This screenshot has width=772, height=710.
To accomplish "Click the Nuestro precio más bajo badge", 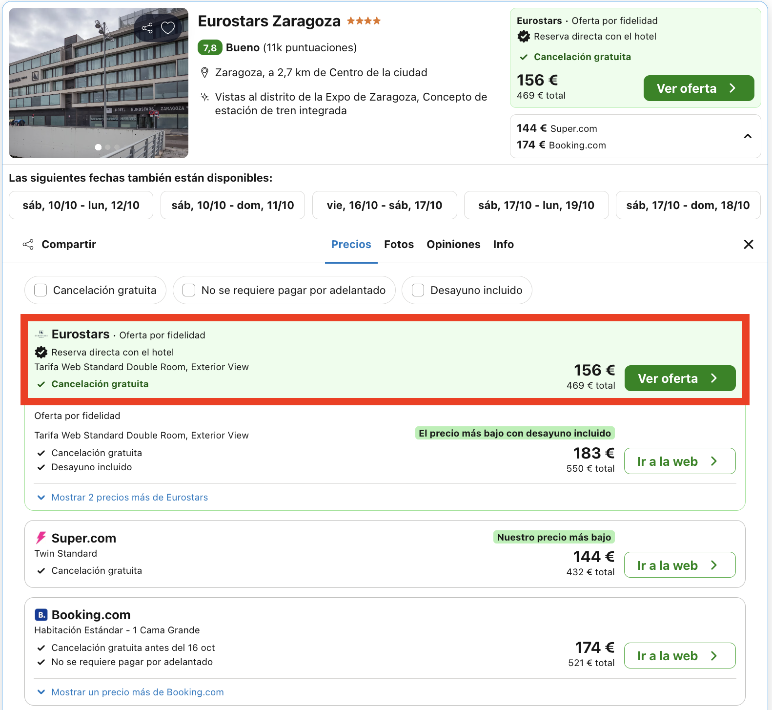I will coord(554,537).
